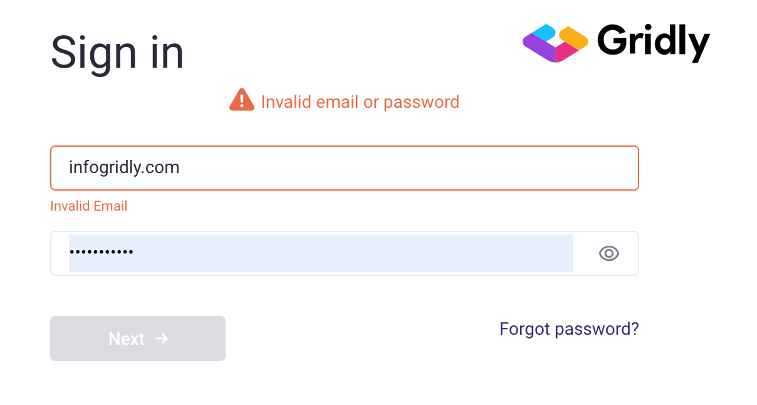
Task: Click the pink segment of the Gridly logo
Action: click(x=566, y=54)
